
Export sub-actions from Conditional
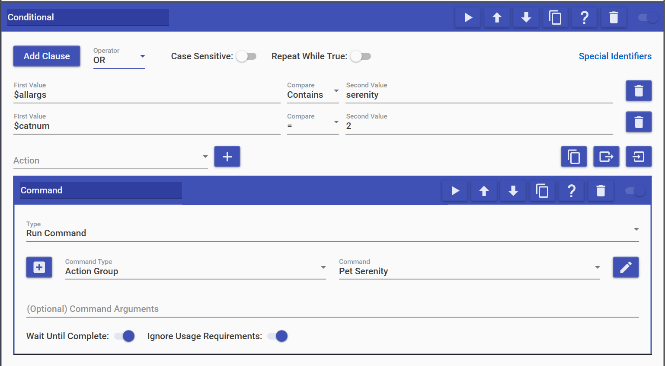(606, 157)
